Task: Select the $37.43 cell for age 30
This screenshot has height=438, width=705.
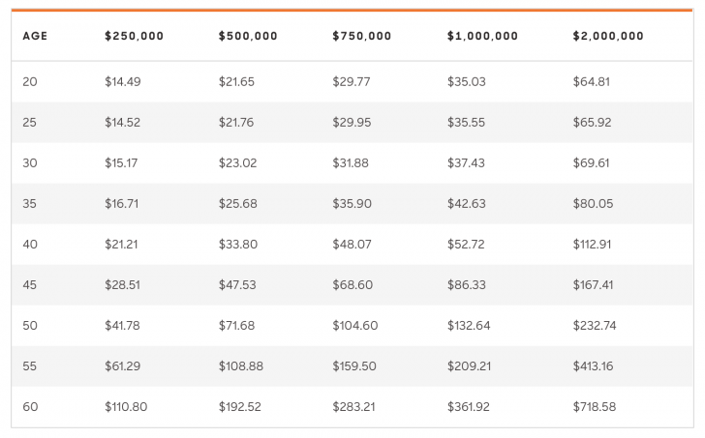Action: click(466, 163)
